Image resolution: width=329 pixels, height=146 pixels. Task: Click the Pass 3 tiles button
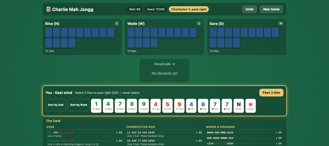[x=271, y=93]
